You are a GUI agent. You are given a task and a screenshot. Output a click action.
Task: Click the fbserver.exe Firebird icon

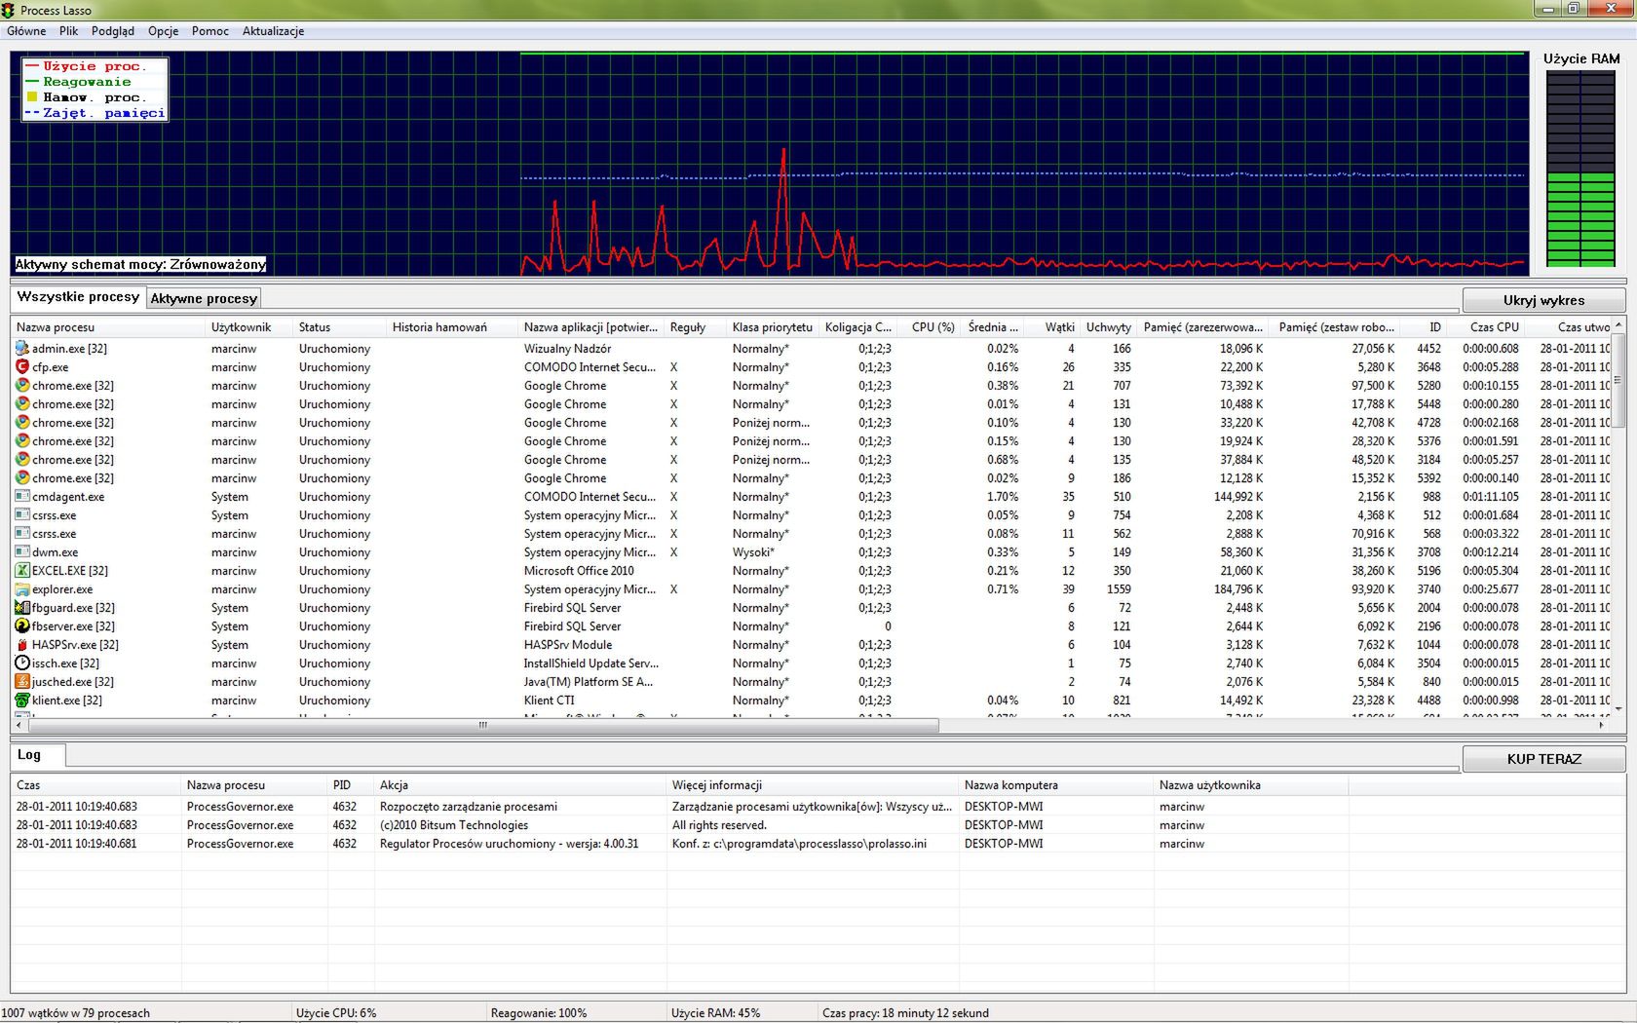pyautogui.click(x=22, y=625)
